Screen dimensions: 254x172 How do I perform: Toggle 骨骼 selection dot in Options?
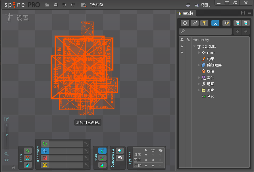146,155
